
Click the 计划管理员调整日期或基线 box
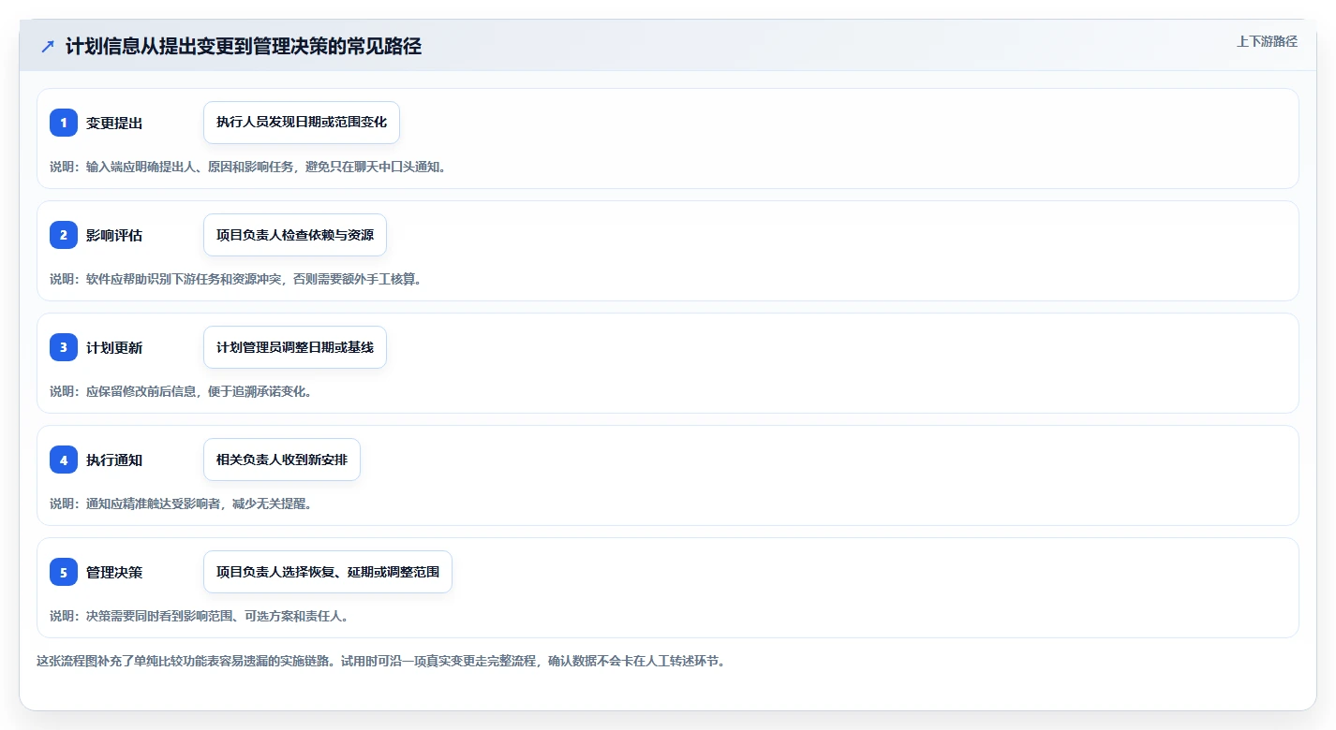(295, 347)
